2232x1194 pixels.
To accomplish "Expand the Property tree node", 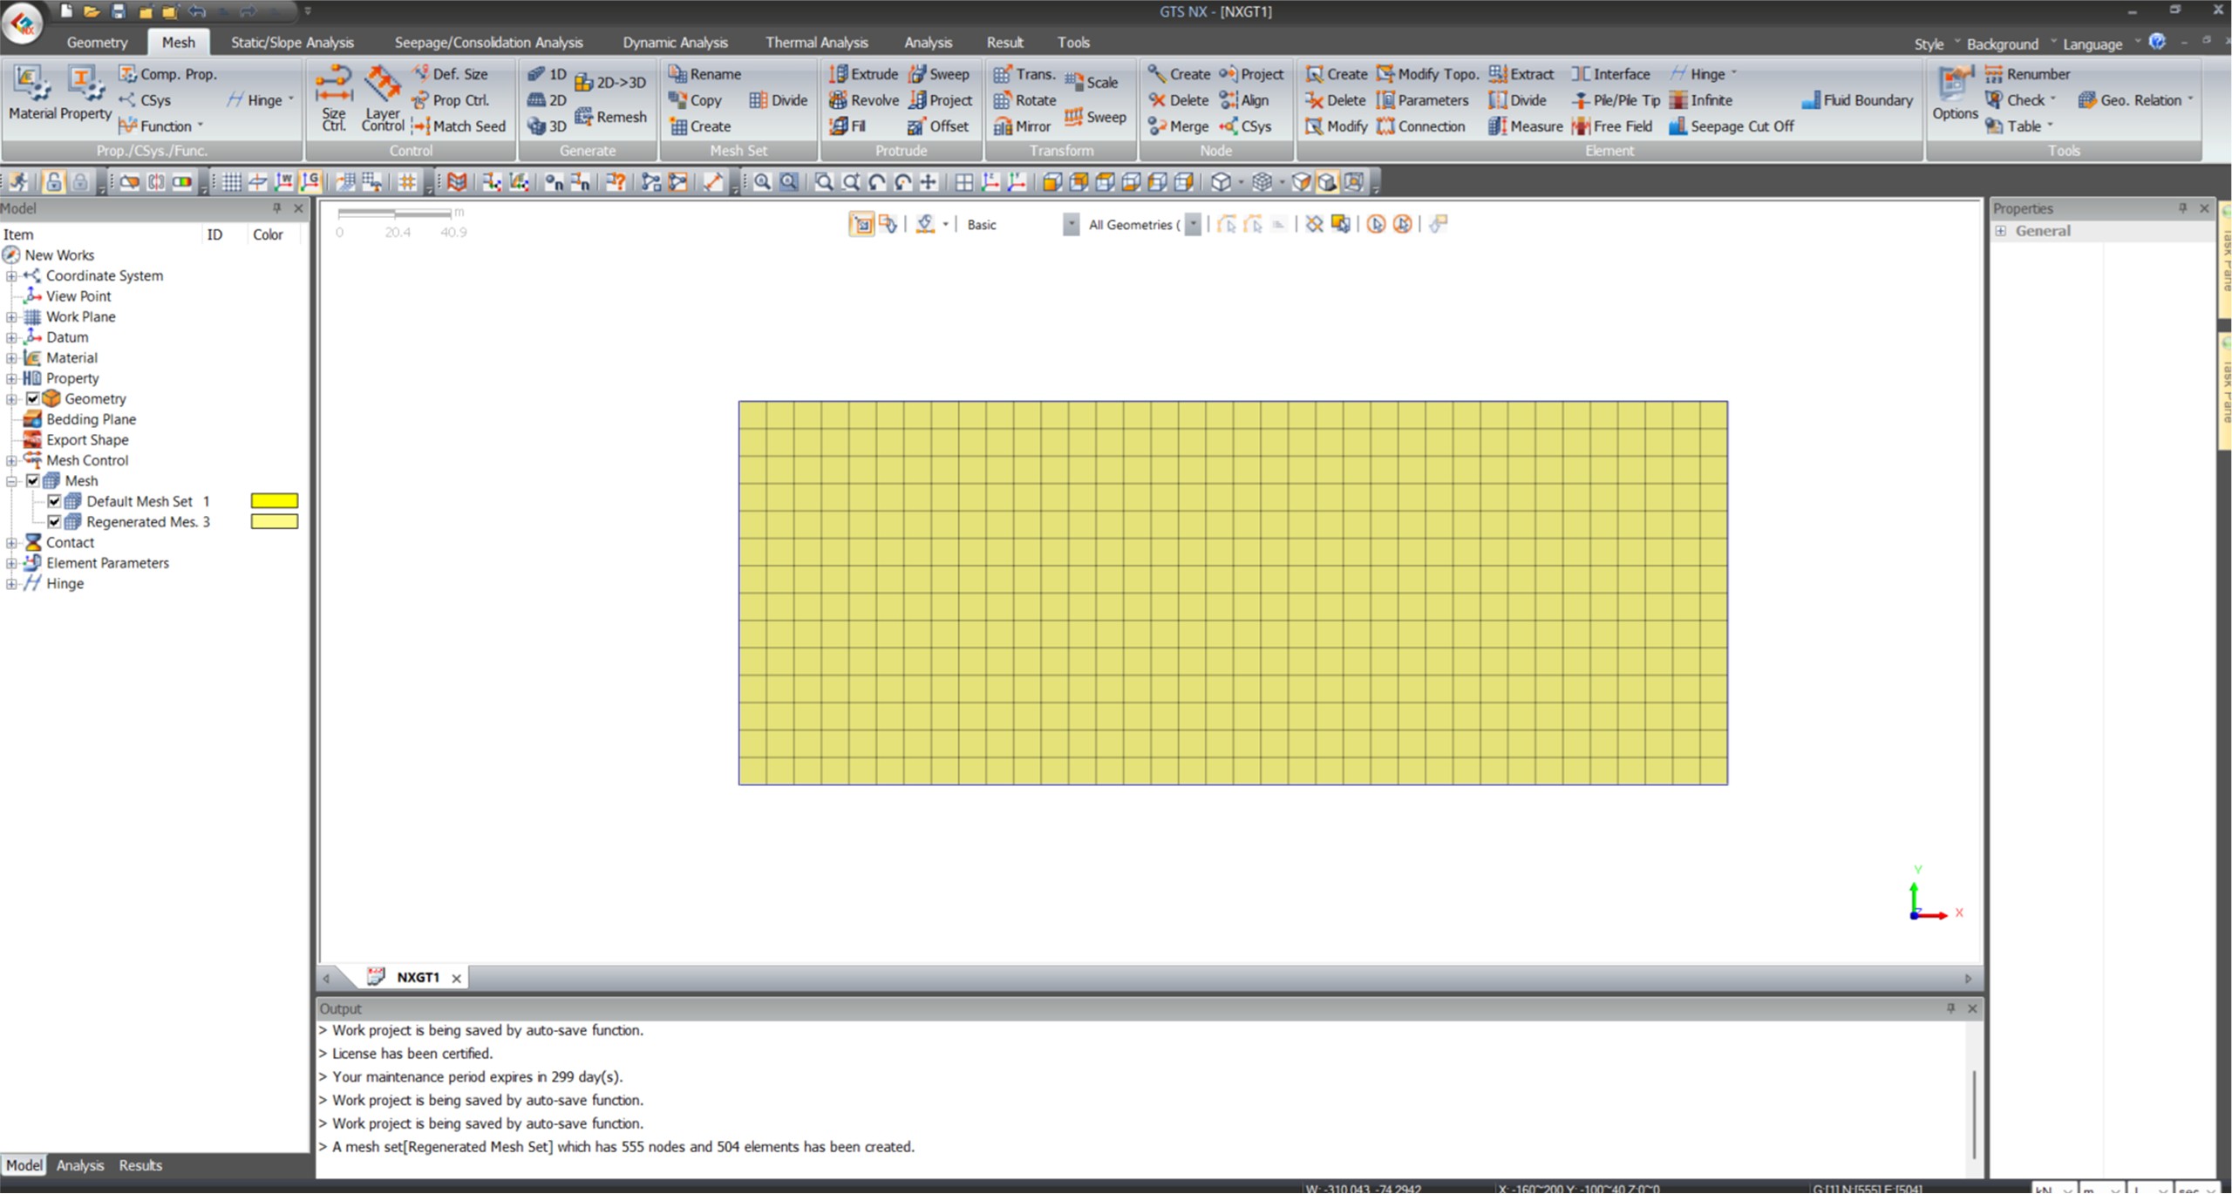I will [11, 379].
